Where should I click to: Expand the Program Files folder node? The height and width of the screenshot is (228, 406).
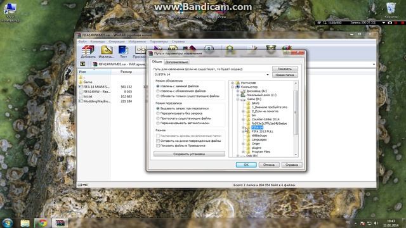pyautogui.click(x=243, y=152)
